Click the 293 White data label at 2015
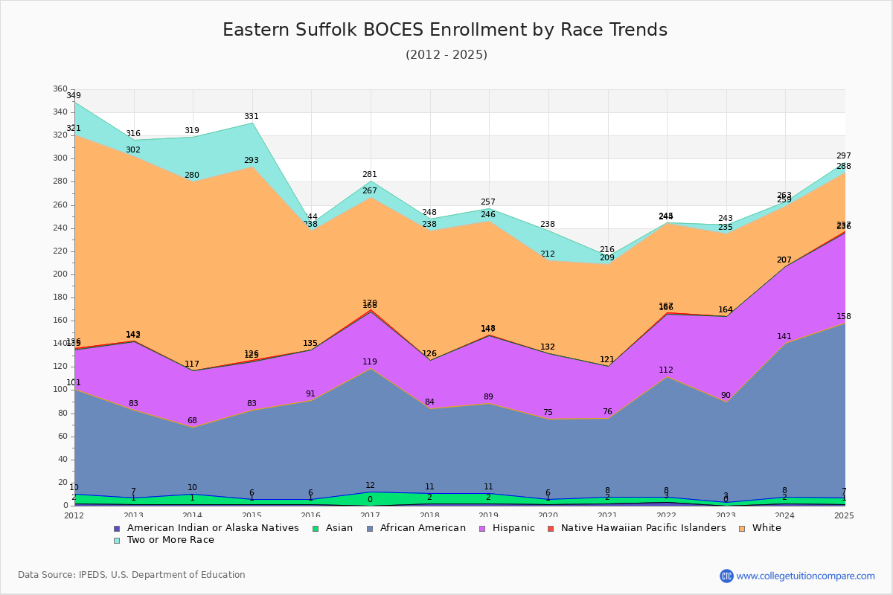Screen dimensions: 893x595 (252, 161)
